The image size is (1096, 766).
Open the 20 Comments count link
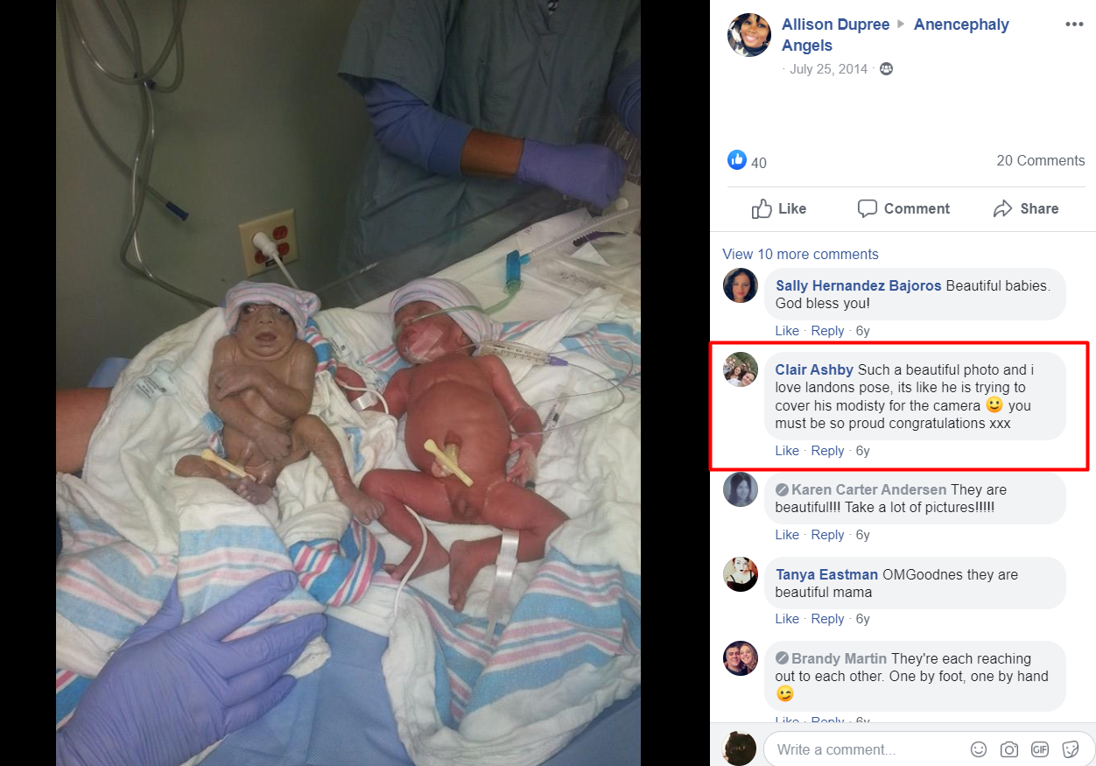coord(1040,160)
